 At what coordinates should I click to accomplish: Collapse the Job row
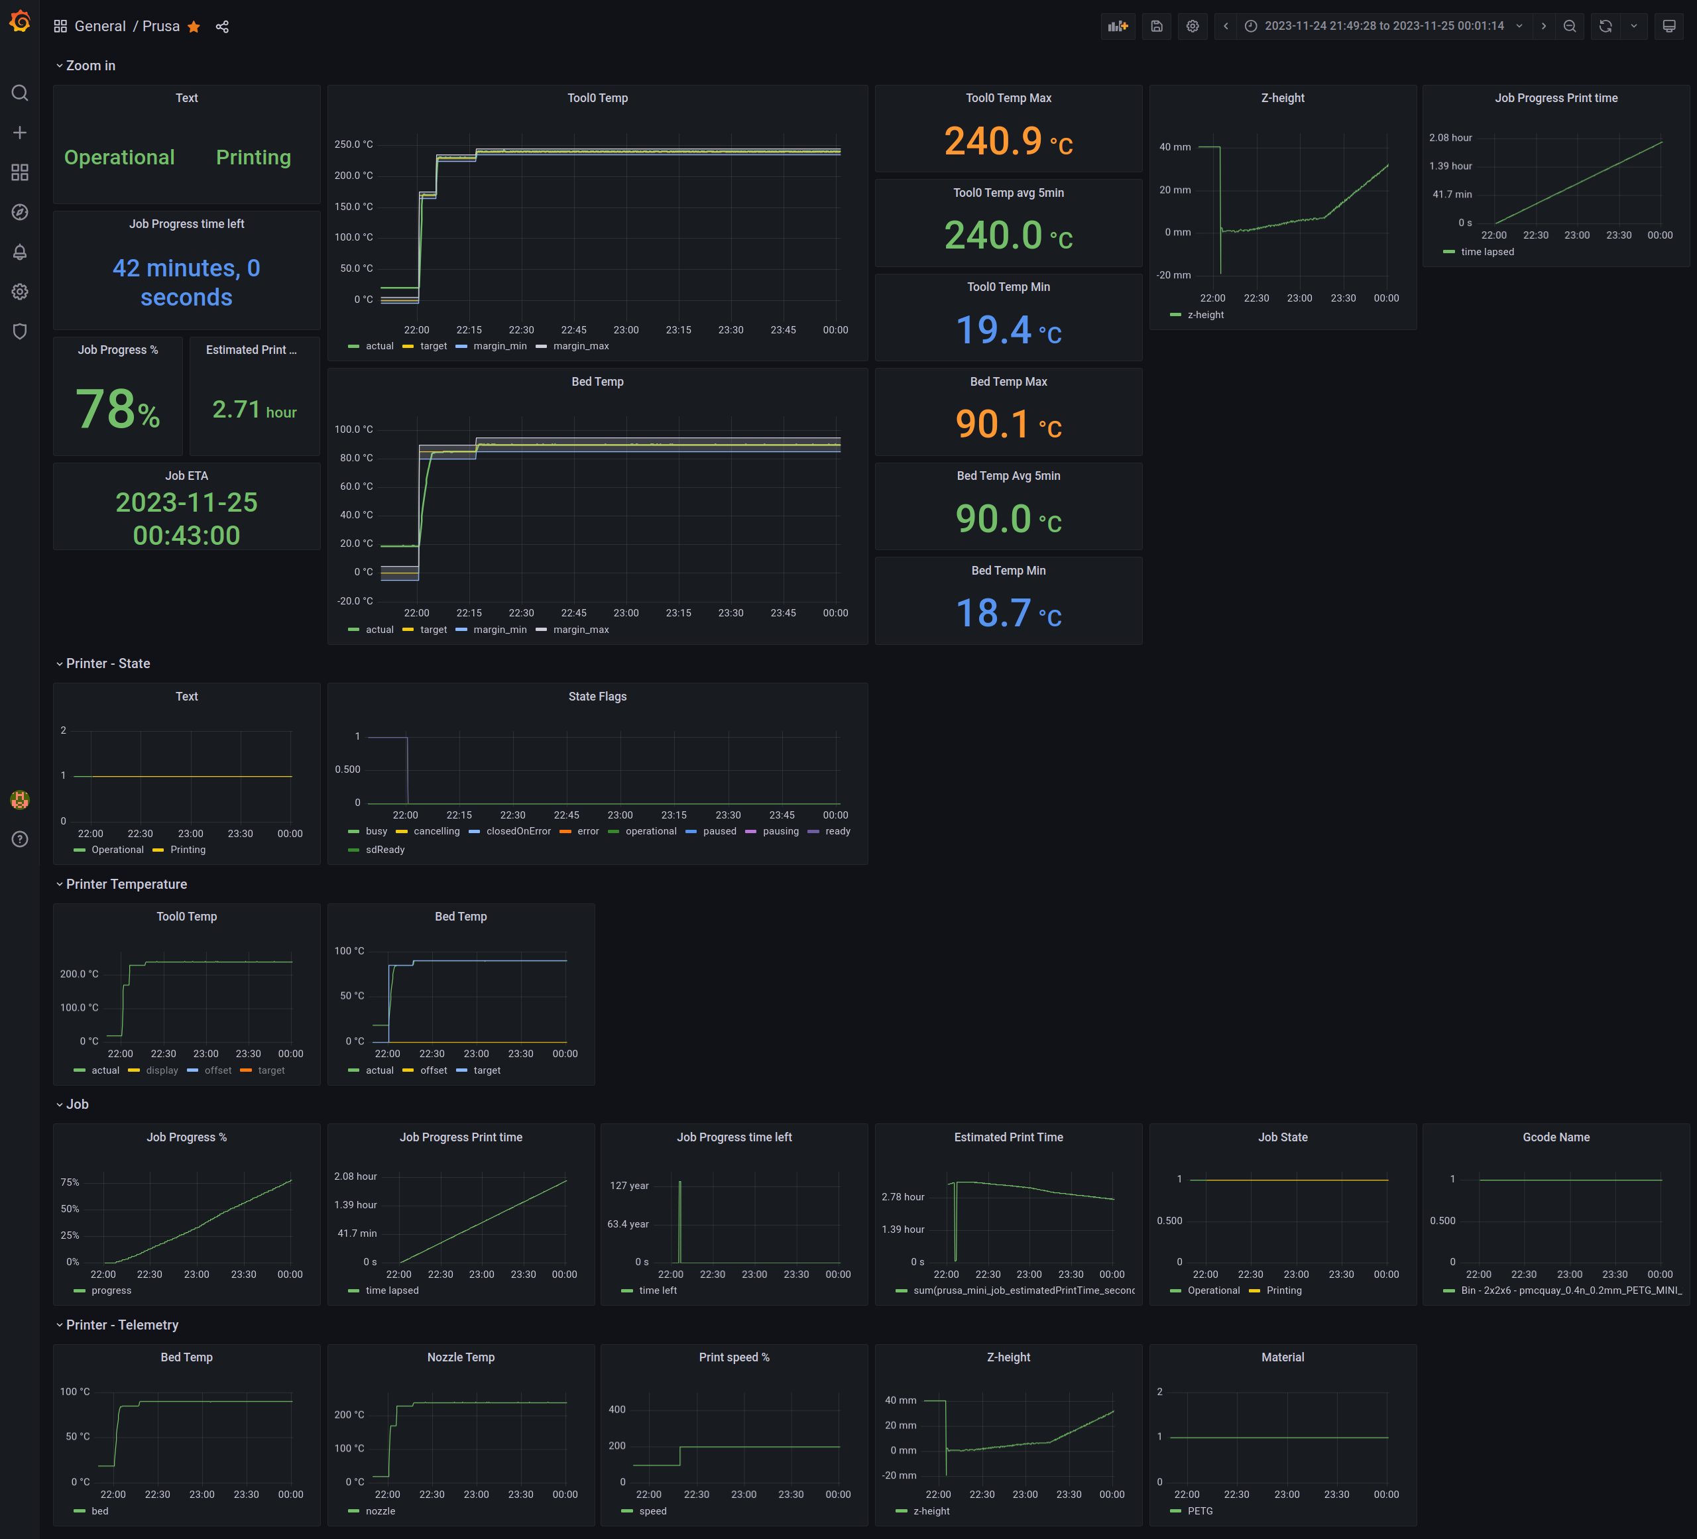(72, 1105)
